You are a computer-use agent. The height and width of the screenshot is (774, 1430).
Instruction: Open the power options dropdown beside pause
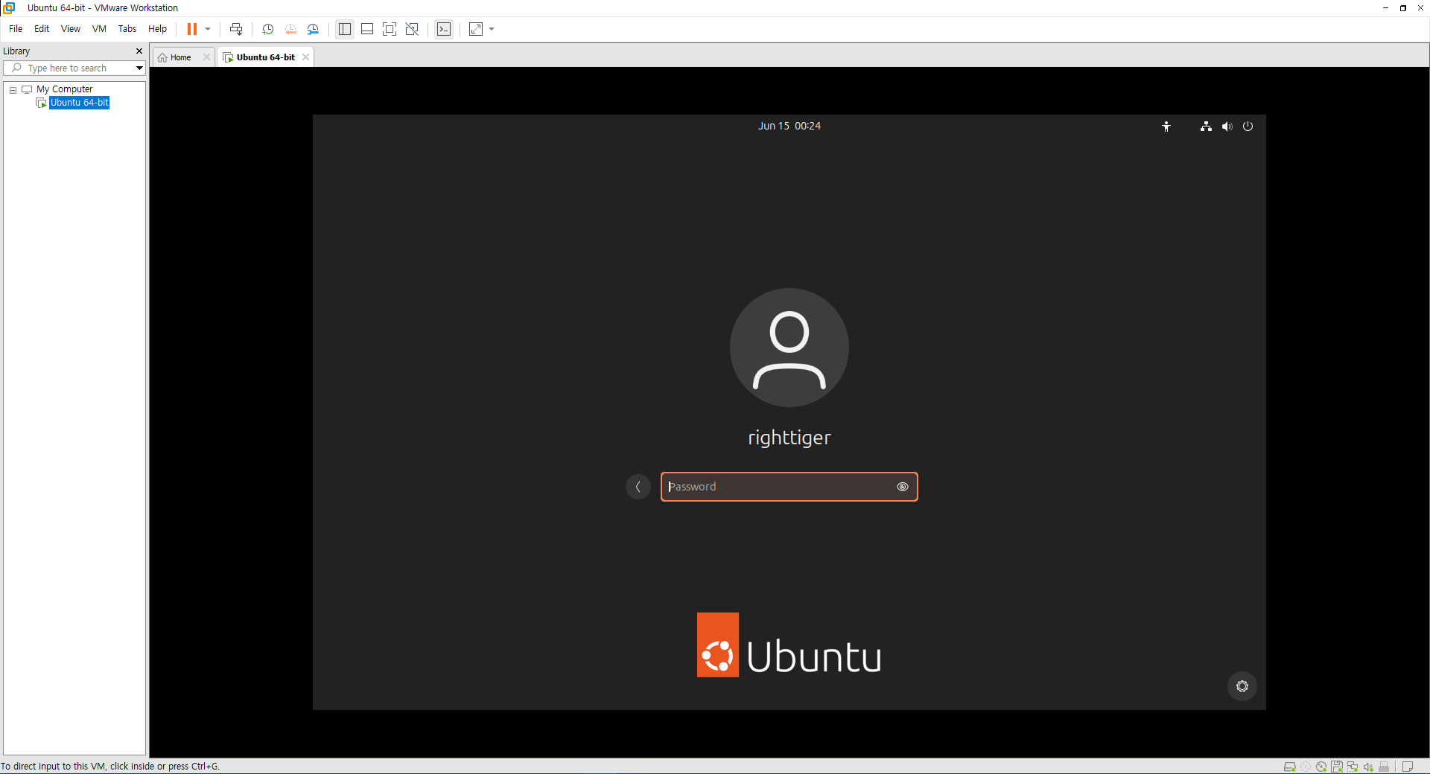coord(208,29)
